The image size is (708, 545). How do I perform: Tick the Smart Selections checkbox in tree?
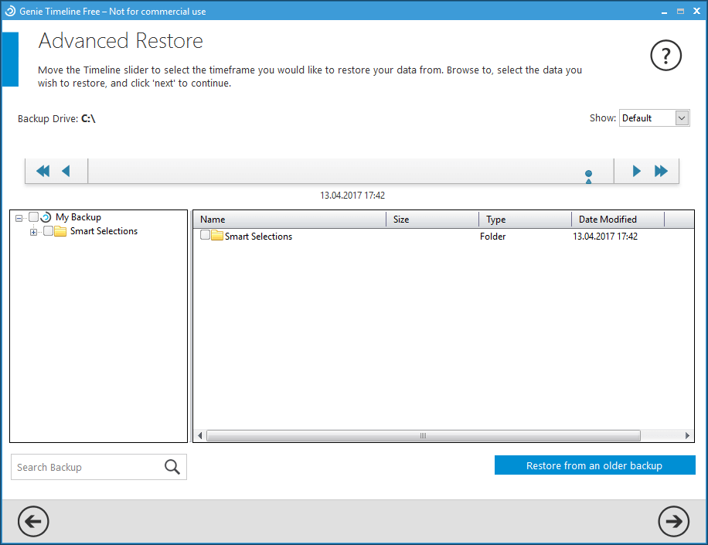(49, 231)
